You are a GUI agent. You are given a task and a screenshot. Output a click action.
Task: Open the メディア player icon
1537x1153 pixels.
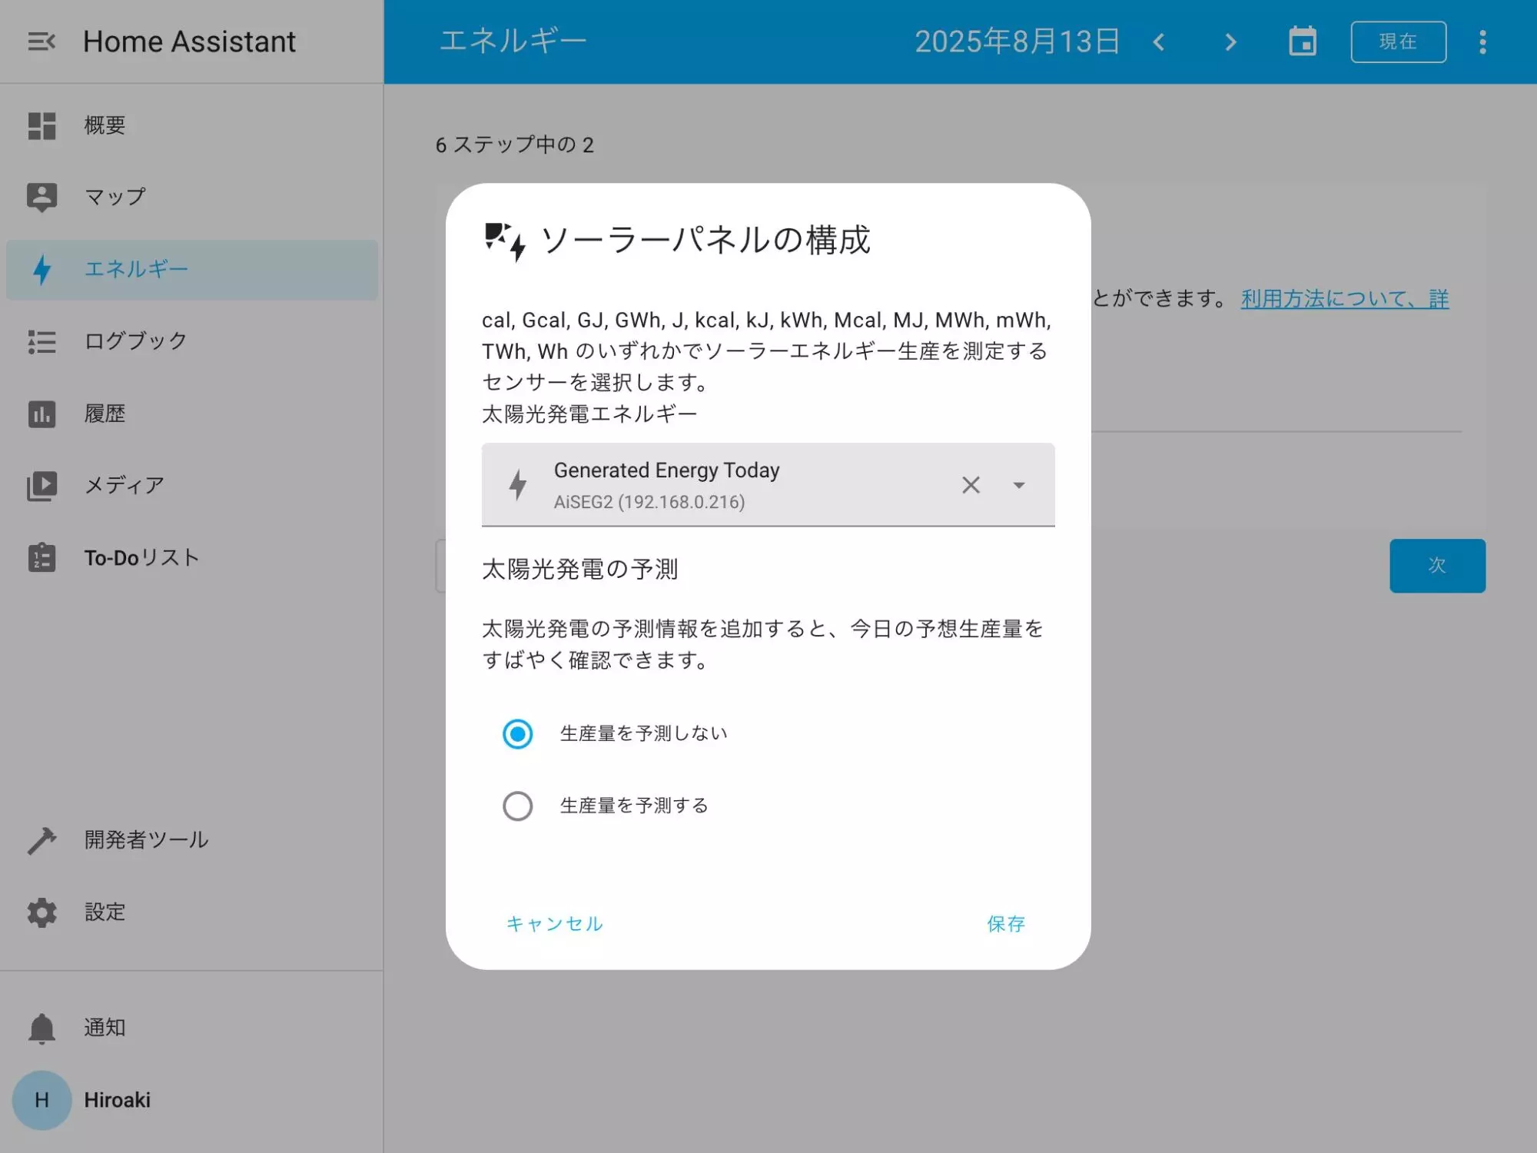click(41, 486)
